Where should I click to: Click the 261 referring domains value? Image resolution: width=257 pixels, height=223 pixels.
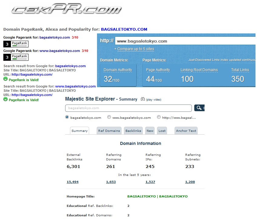point(111,166)
